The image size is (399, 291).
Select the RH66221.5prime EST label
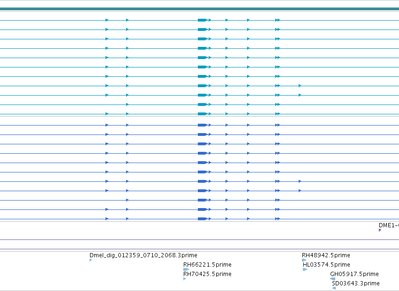[207, 265]
